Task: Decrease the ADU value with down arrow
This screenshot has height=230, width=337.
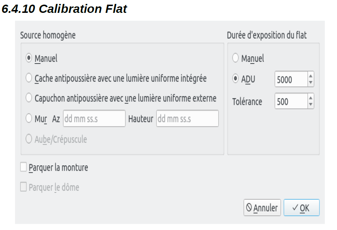Action: (310, 83)
